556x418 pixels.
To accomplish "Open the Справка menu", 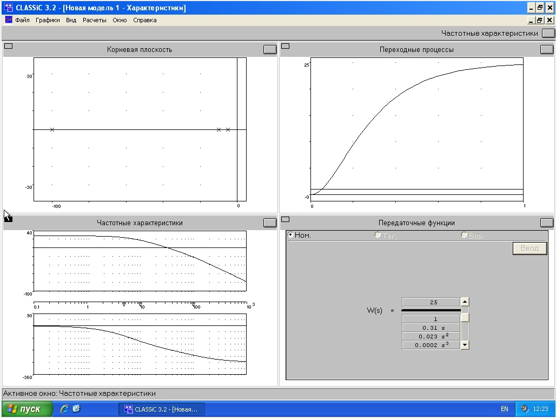I will pos(144,20).
